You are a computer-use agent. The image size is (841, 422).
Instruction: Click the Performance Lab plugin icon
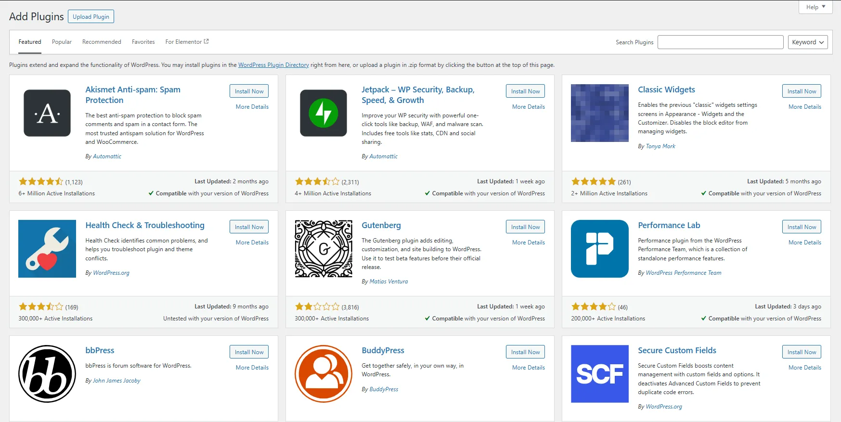(x=600, y=249)
